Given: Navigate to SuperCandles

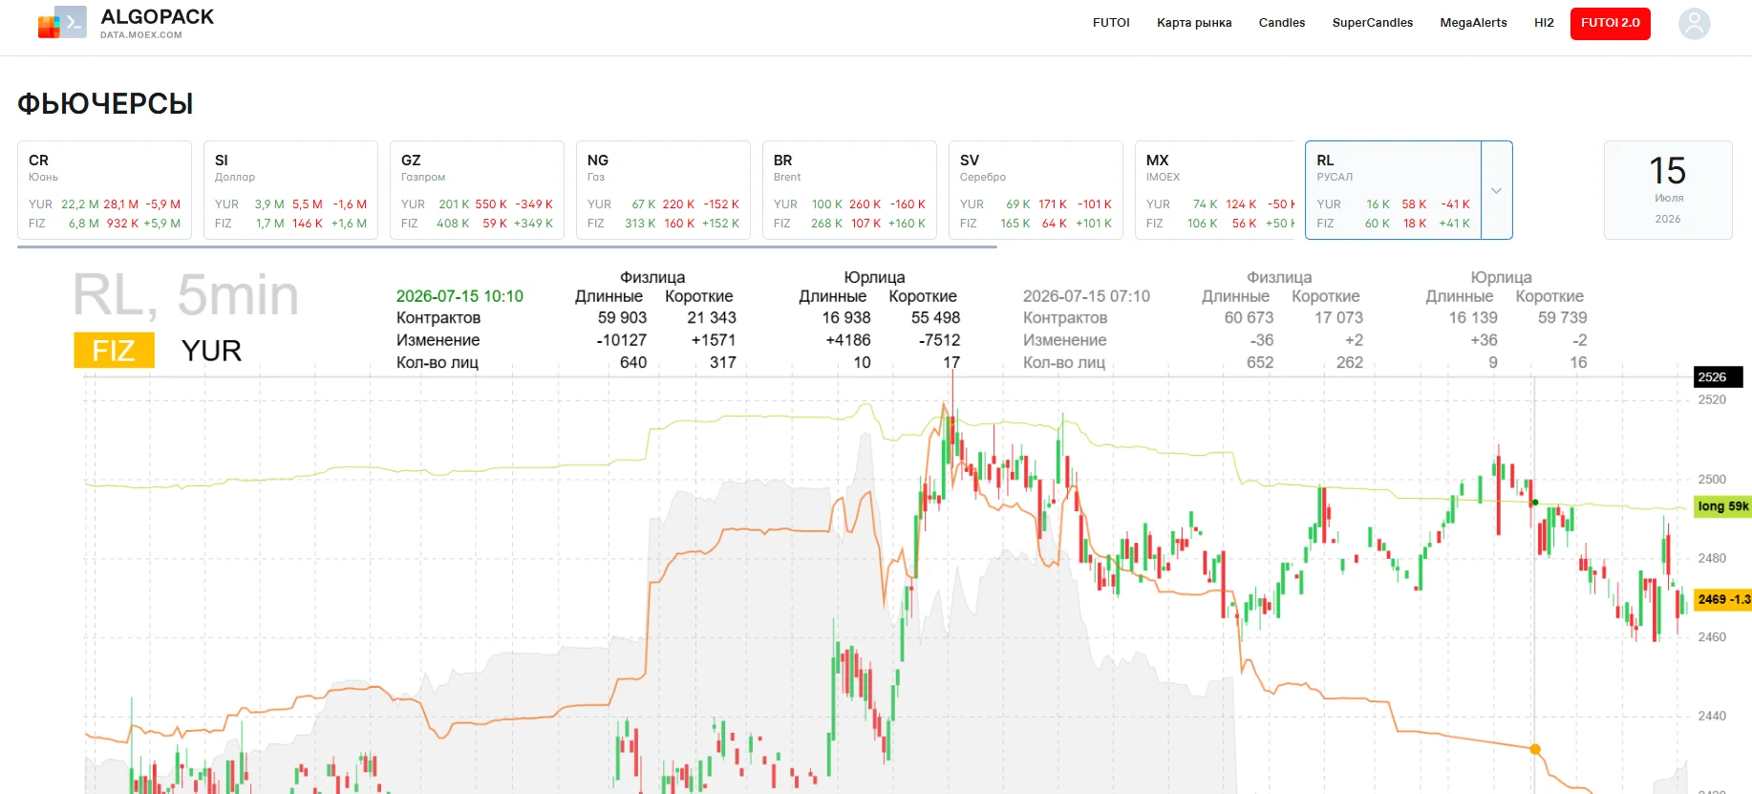Looking at the screenshot, I should [x=1373, y=23].
